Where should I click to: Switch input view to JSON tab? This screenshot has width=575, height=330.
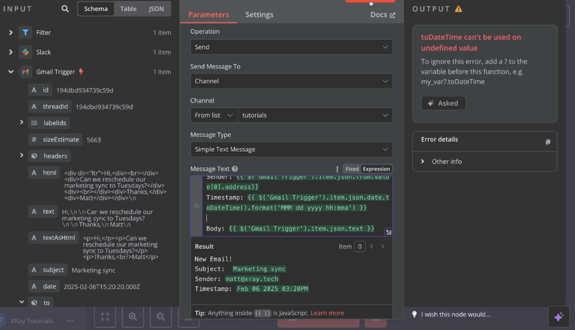pos(156,9)
